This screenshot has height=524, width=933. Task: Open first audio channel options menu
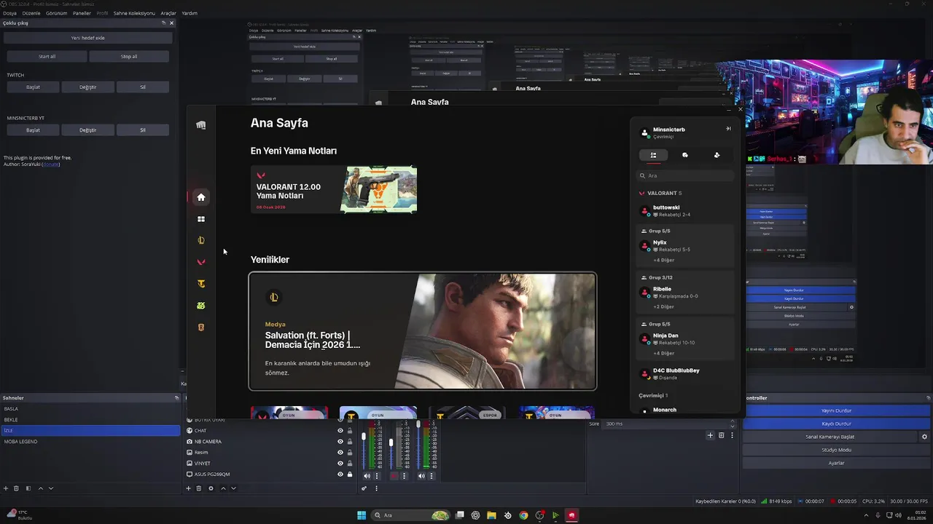377,476
